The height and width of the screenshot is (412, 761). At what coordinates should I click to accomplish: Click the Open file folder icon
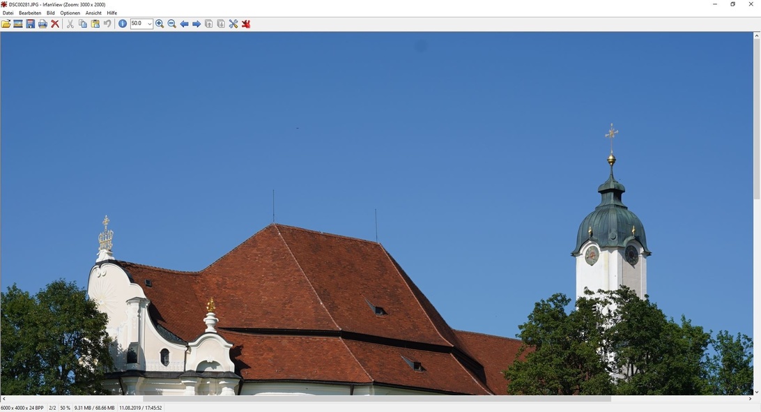[6, 24]
